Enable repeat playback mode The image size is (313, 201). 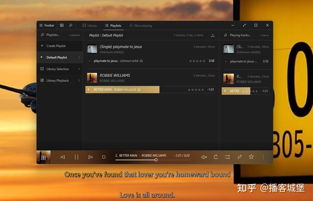[x=216, y=157]
